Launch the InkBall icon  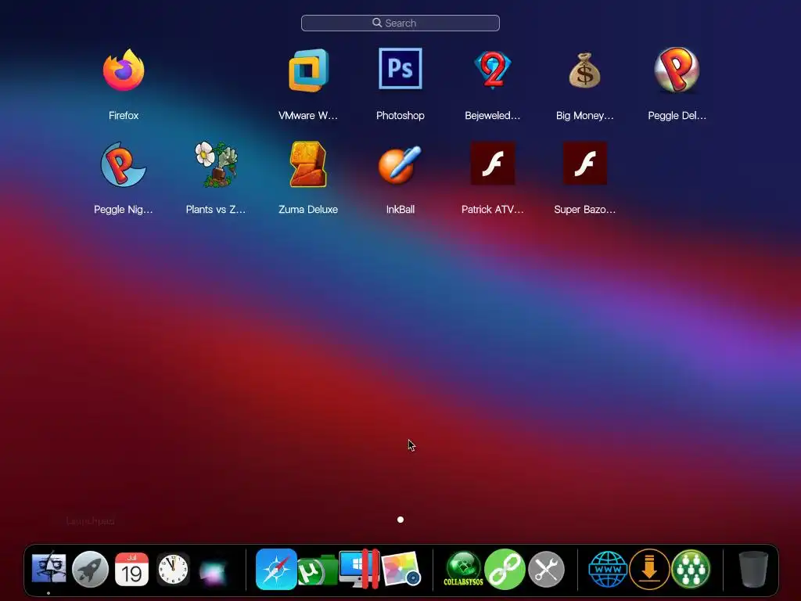(400, 164)
